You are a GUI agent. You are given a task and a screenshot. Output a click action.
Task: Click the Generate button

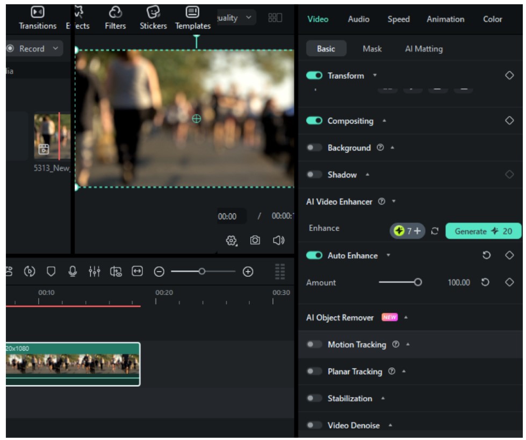click(x=483, y=231)
